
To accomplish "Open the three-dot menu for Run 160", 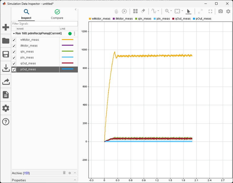I will tap(74, 34).
